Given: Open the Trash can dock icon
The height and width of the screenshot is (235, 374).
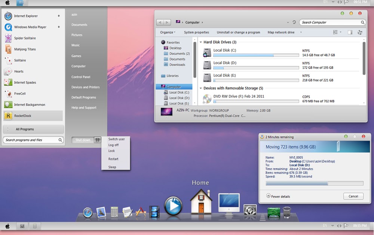Looking at the screenshot, I should tap(287, 212).
